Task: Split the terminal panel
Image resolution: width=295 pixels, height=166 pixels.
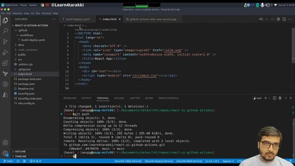Action: click(275, 98)
